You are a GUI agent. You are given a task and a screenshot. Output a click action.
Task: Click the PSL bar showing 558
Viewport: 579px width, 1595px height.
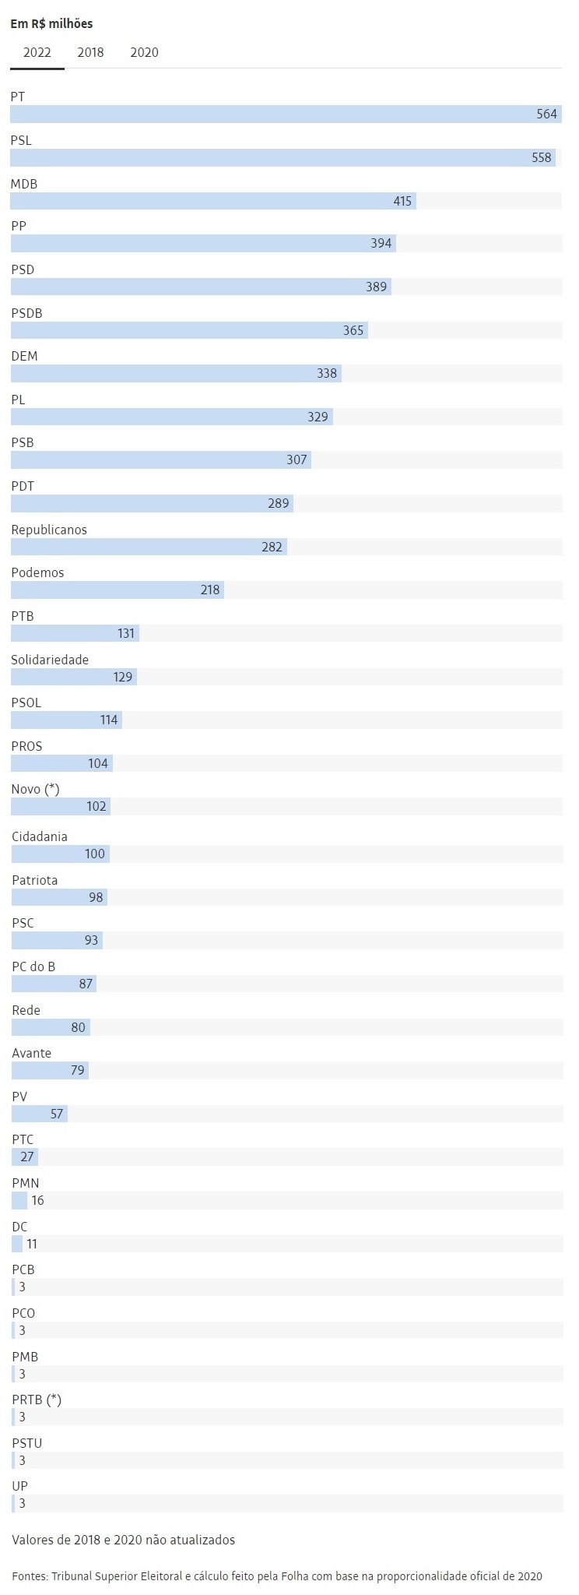[x=282, y=157]
